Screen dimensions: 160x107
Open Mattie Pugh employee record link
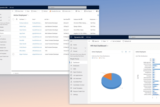[x=23, y=26]
